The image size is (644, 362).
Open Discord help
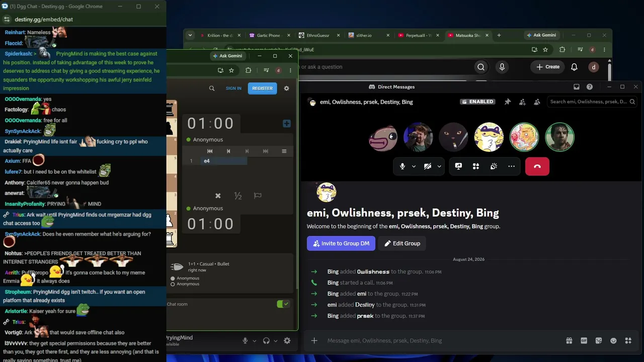click(590, 87)
